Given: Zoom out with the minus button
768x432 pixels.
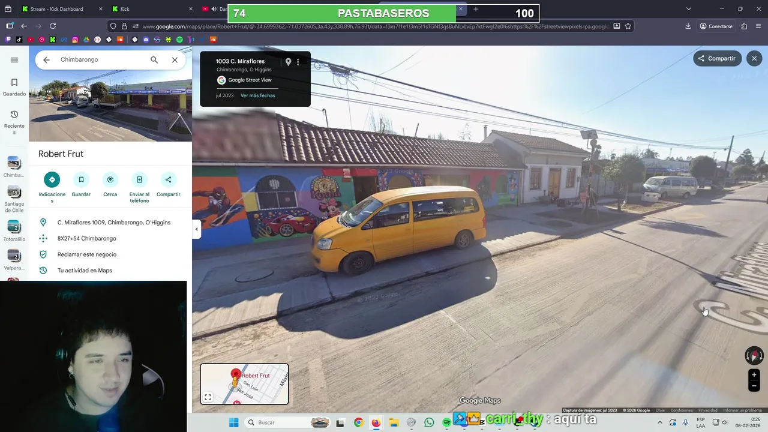Looking at the screenshot, I should pos(754,386).
